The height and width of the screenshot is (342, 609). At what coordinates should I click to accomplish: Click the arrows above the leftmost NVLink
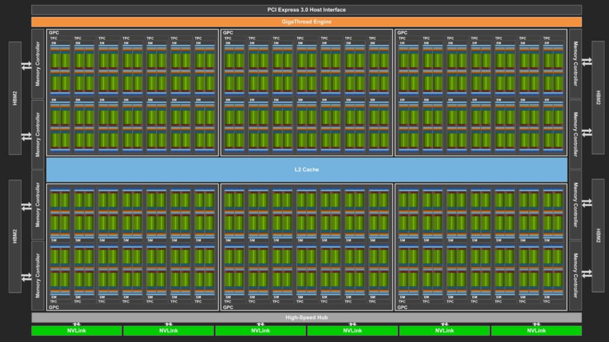[76, 324]
